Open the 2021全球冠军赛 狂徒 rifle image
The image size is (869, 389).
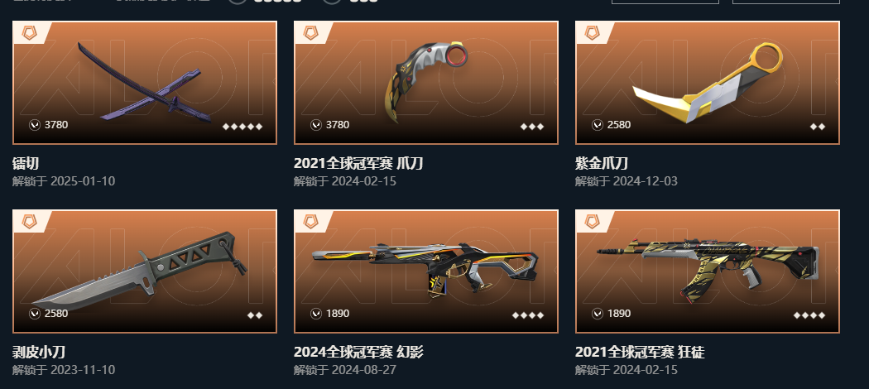[x=708, y=269]
